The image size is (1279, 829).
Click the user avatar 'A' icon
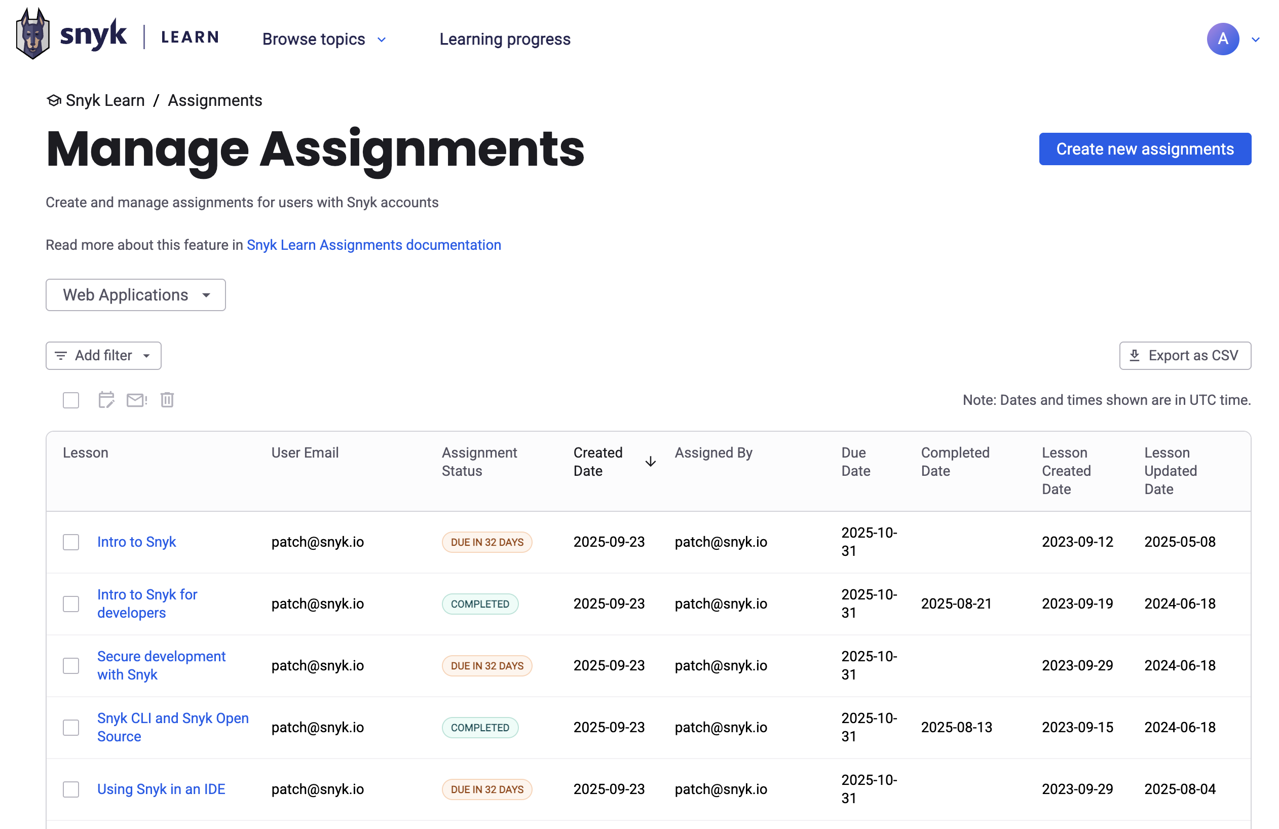1223,39
